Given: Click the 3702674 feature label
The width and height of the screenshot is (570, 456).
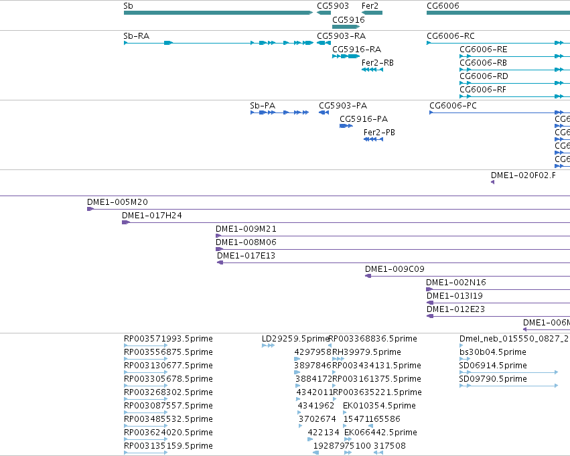Looking at the screenshot, I should tap(317, 420).
